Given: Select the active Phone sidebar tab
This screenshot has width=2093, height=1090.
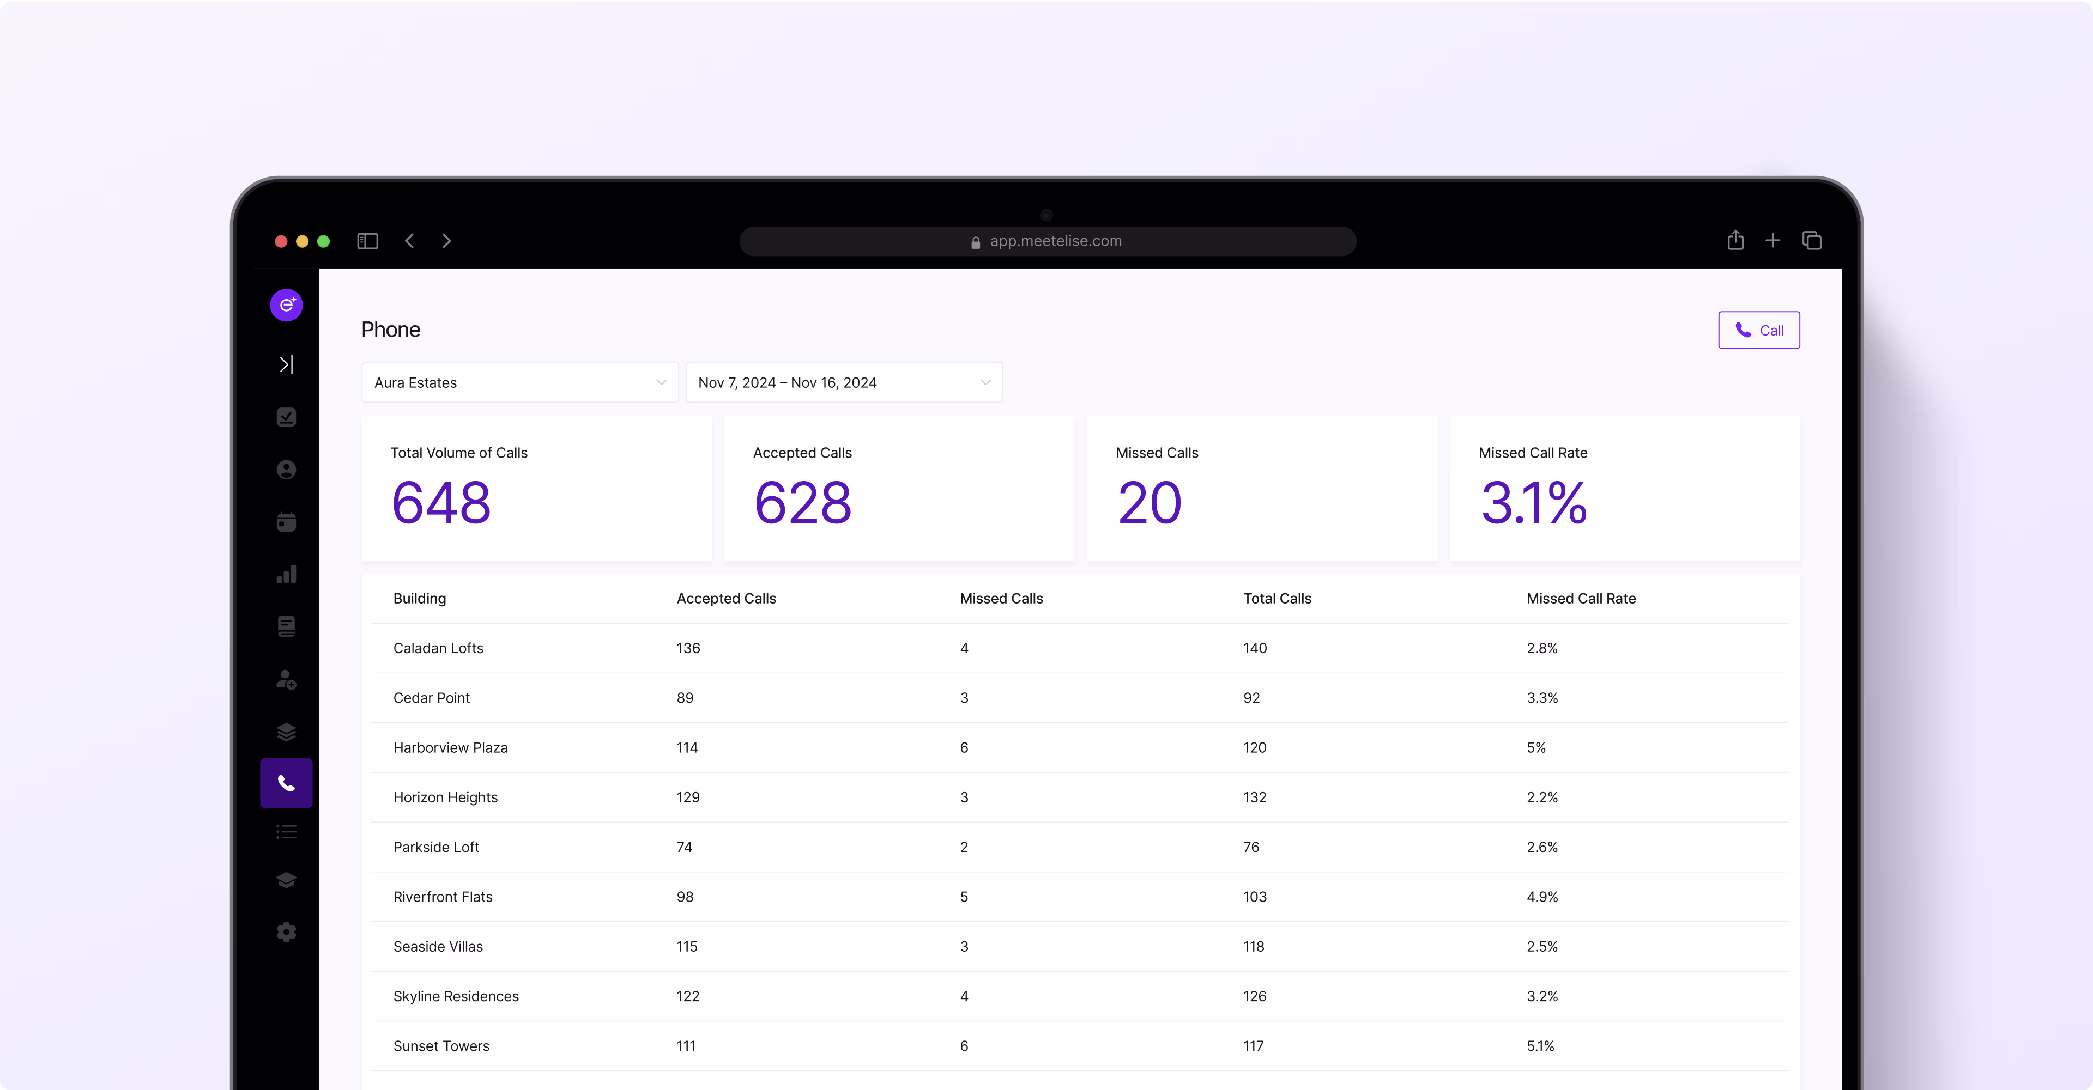Looking at the screenshot, I should pyautogui.click(x=286, y=783).
